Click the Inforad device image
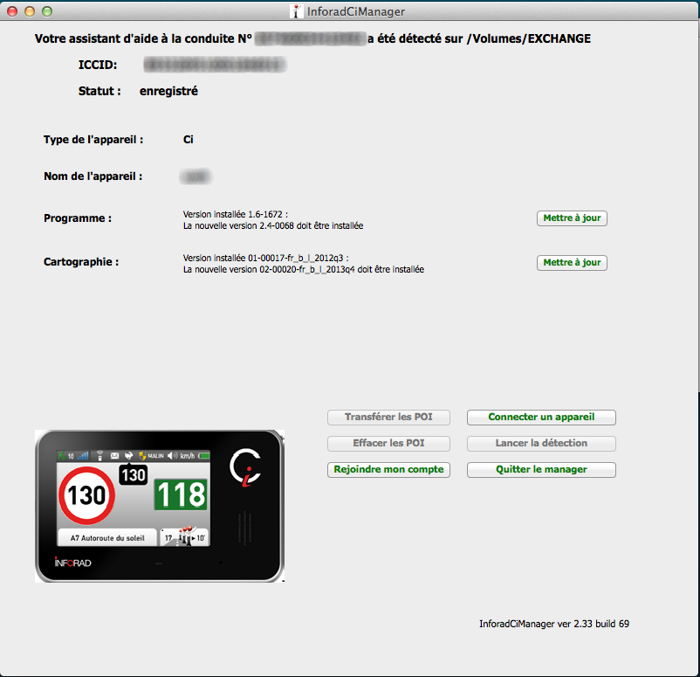 [x=160, y=506]
